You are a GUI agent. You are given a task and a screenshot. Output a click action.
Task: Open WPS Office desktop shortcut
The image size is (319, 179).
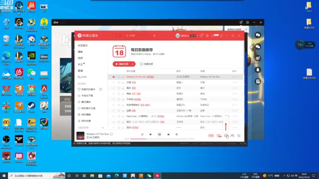pos(6,91)
